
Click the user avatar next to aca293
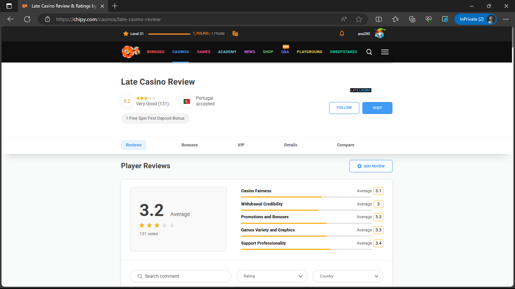[x=380, y=33]
